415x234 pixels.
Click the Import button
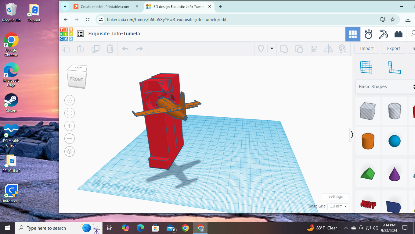(x=367, y=49)
